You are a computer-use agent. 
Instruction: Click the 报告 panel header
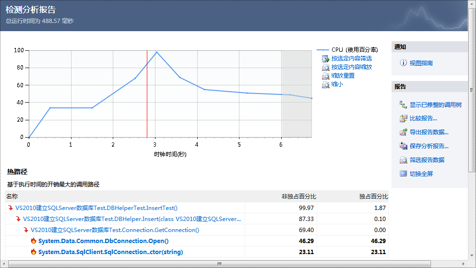[x=429, y=86]
